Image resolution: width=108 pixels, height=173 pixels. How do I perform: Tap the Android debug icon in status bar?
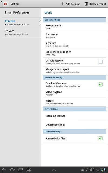pyautogui.click(x=83, y=170)
